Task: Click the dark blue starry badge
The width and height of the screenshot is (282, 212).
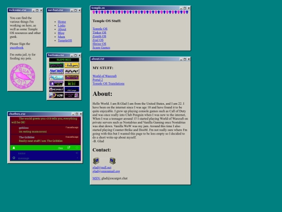Action: pyautogui.click(x=72, y=90)
